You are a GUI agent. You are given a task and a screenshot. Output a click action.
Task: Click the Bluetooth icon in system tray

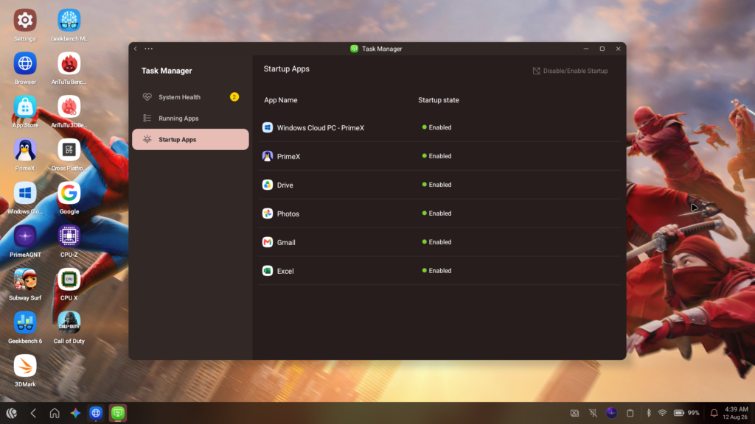(x=649, y=413)
